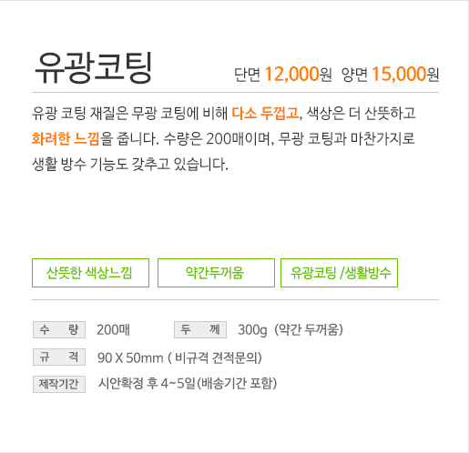The image size is (469, 453).
Task: Click the 300g (약간 두꺼움) value
Action: coord(291,329)
